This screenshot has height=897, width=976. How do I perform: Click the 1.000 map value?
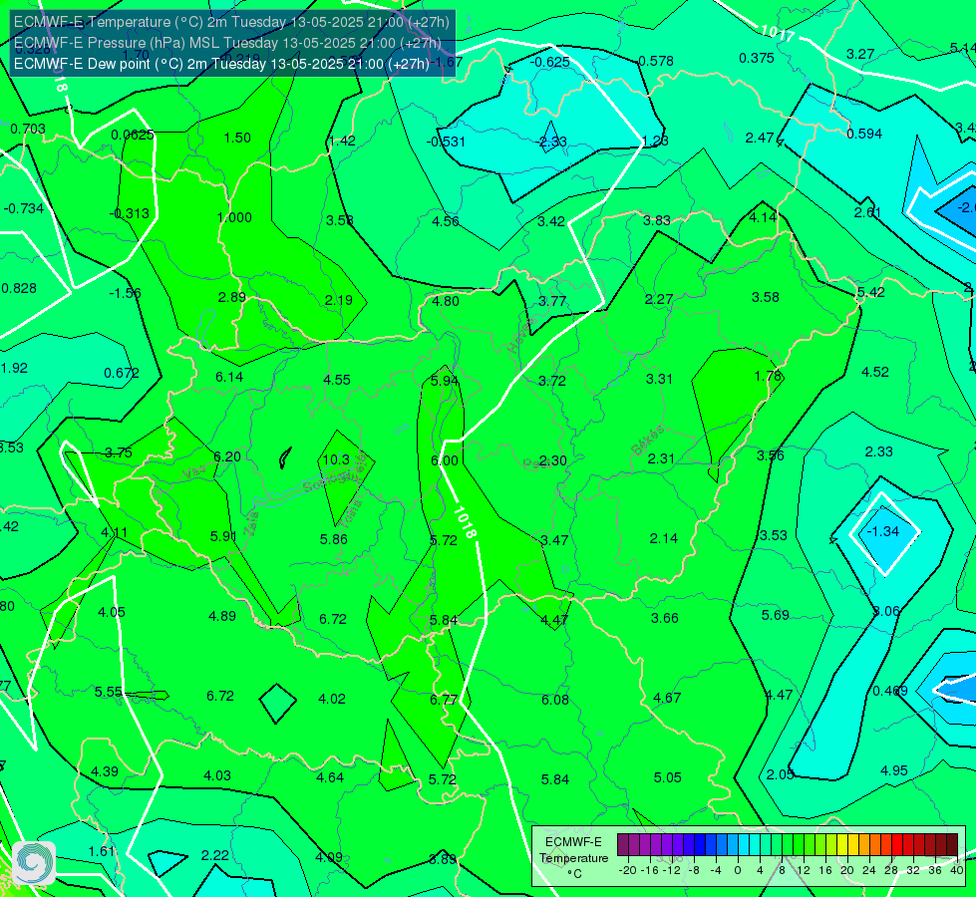pos(234,217)
